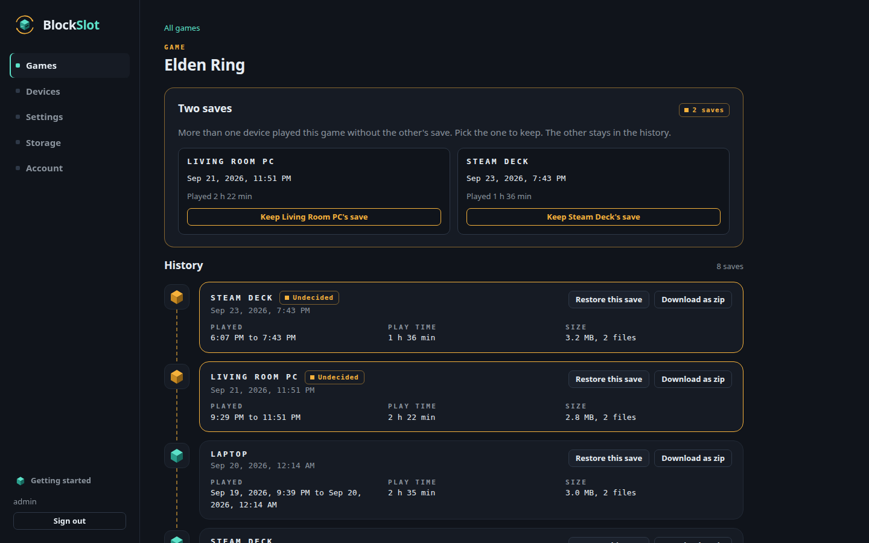Click the '8 saves' count text

pyautogui.click(x=730, y=267)
